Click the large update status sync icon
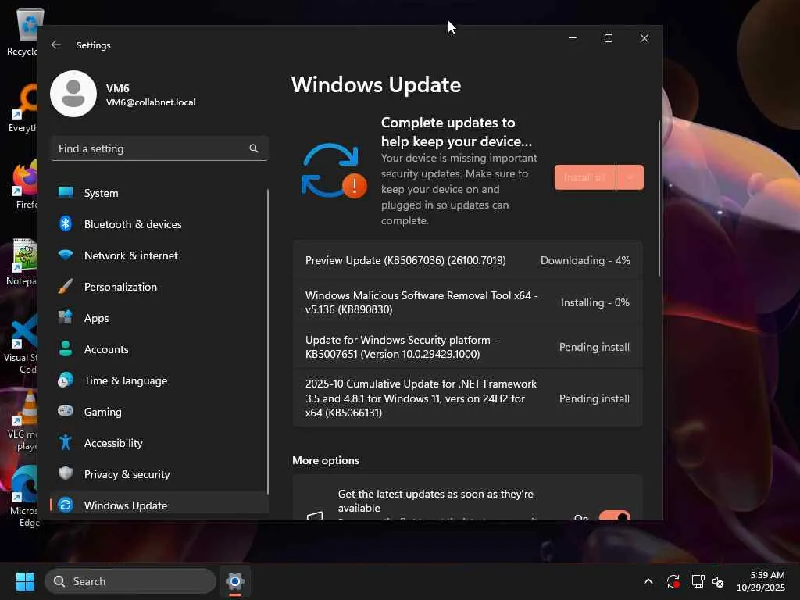 (334, 170)
